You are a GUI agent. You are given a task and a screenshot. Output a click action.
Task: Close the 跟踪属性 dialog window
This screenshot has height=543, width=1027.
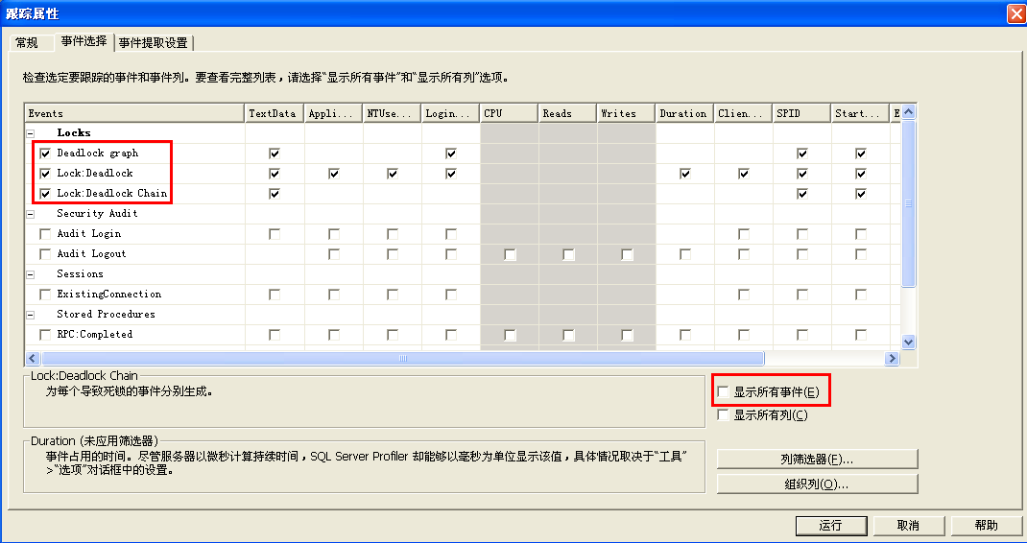pos(1016,12)
